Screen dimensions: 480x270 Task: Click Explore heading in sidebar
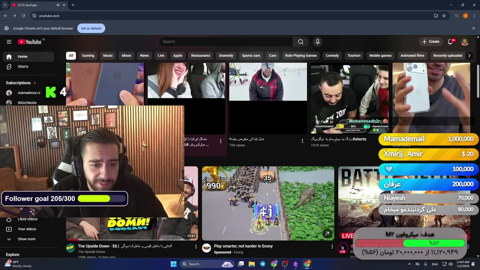pyautogui.click(x=13, y=255)
